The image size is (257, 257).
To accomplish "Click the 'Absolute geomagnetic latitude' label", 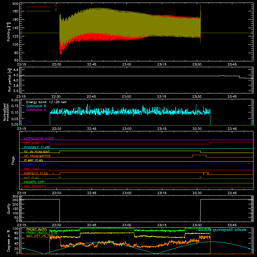I will (x=222, y=230).
